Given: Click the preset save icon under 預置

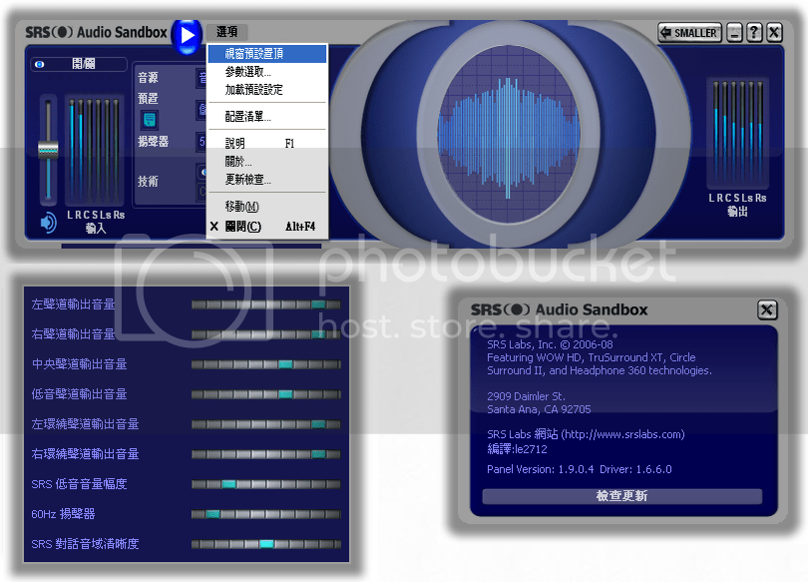Looking at the screenshot, I should (x=150, y=120).
